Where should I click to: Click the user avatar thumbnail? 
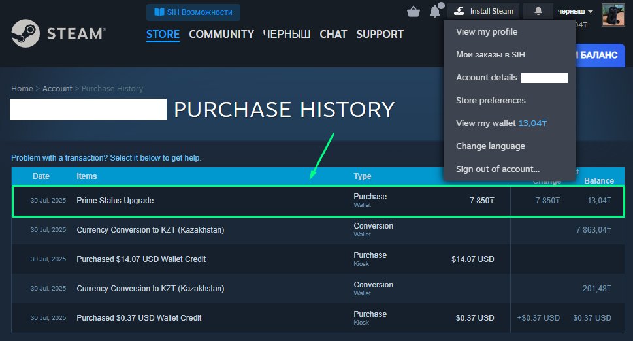click(613, 14)
